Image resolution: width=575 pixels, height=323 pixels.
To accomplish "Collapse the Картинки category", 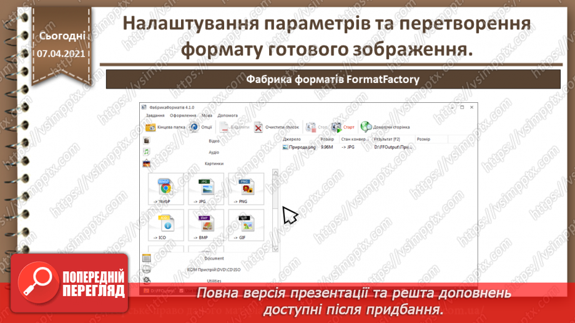I will 214,164.
